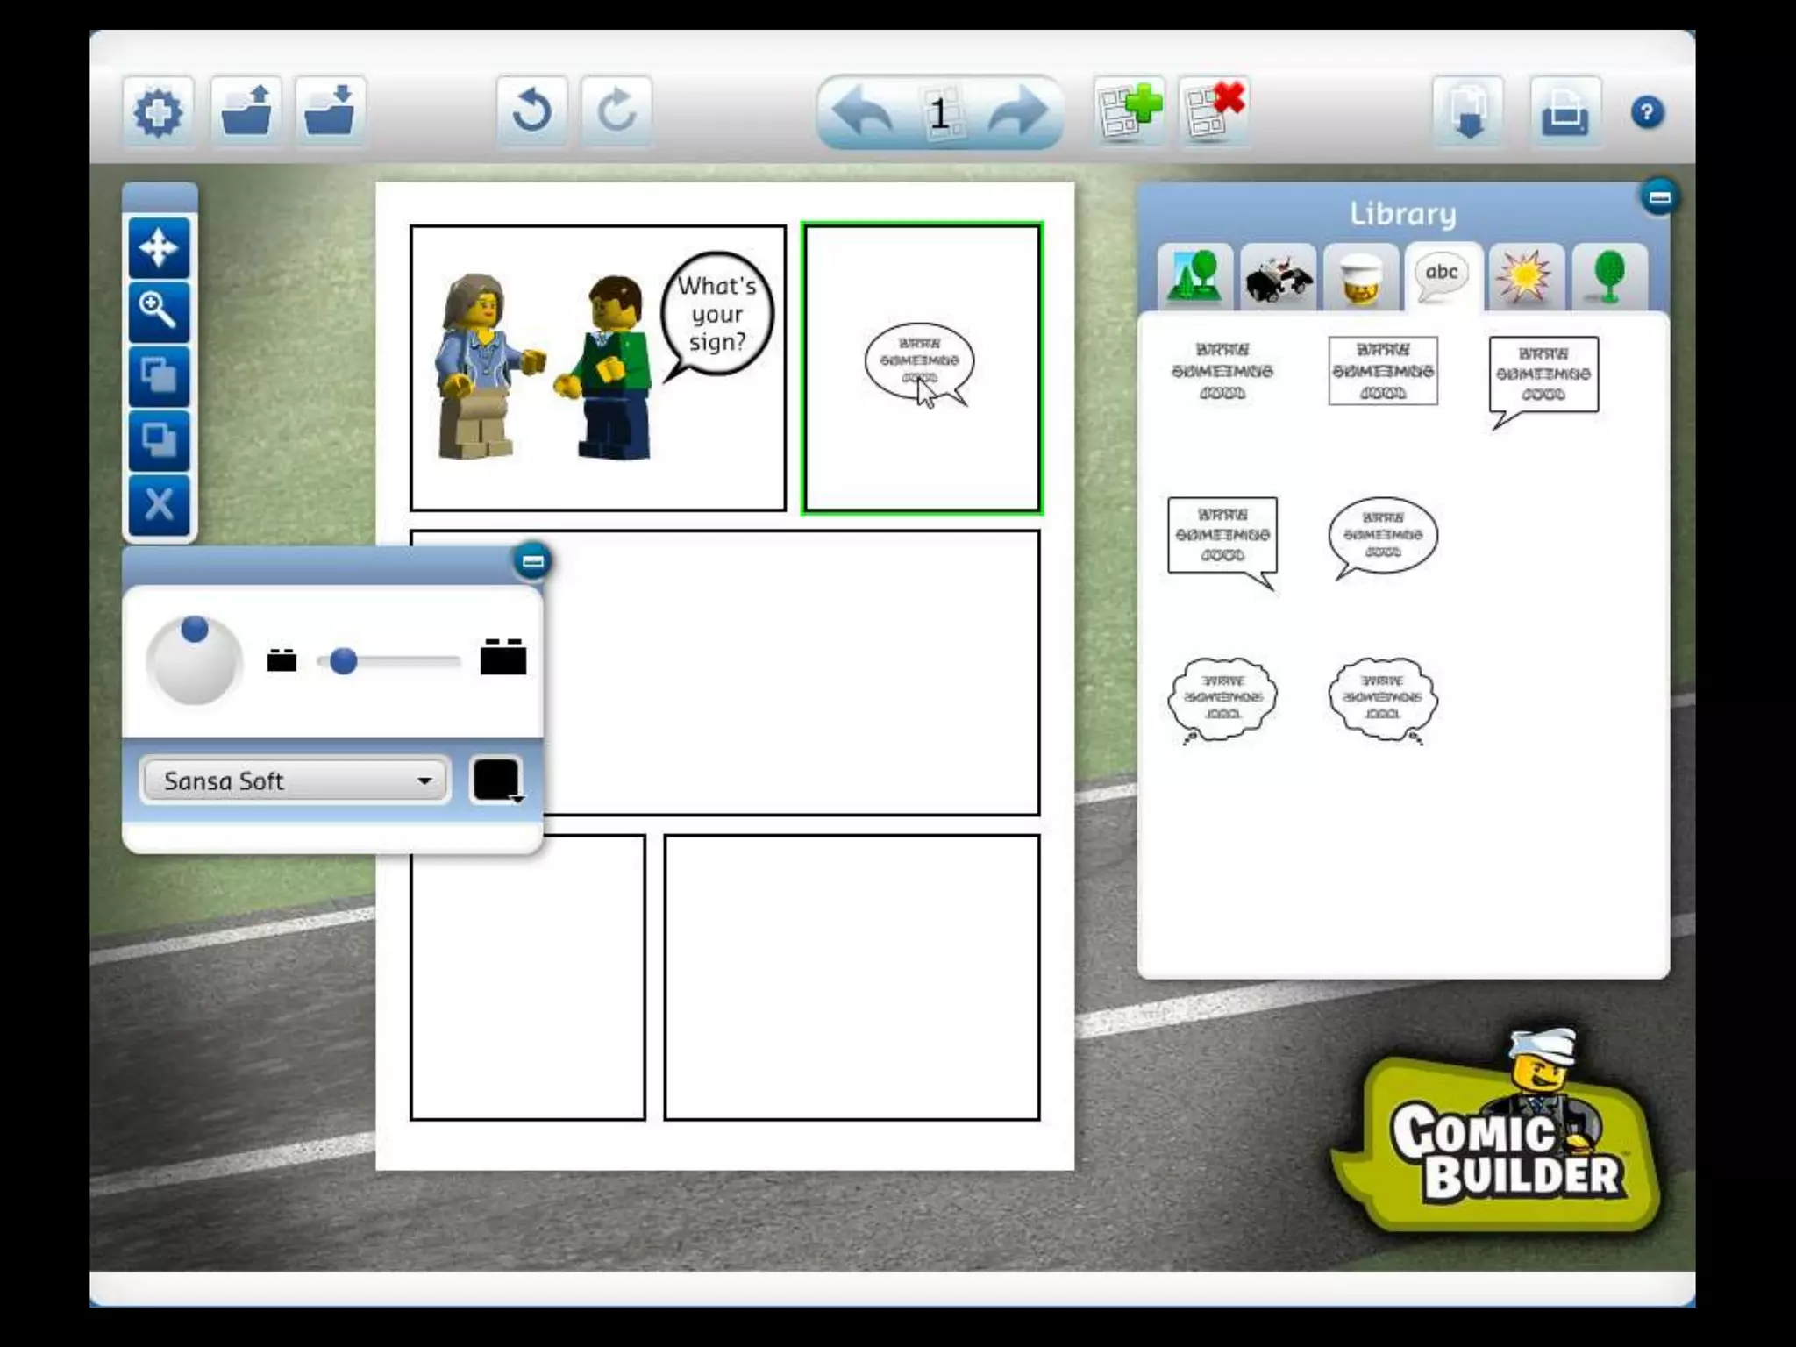Screen dimensions: 1796x1347
Task: Switch to the minifigure characters tab
Action: click(x=1361, y=278)
